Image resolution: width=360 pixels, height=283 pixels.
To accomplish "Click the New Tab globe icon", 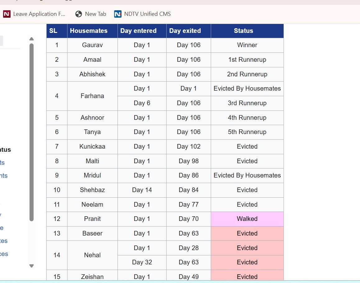I will pyautogui.click(x=79, y=14).
